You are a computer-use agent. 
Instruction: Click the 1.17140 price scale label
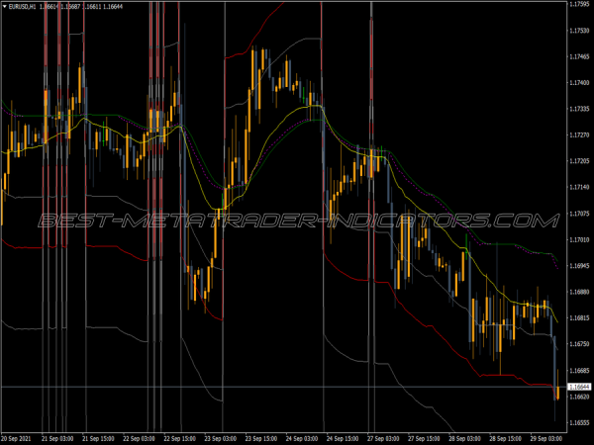[x=579, y=187]
